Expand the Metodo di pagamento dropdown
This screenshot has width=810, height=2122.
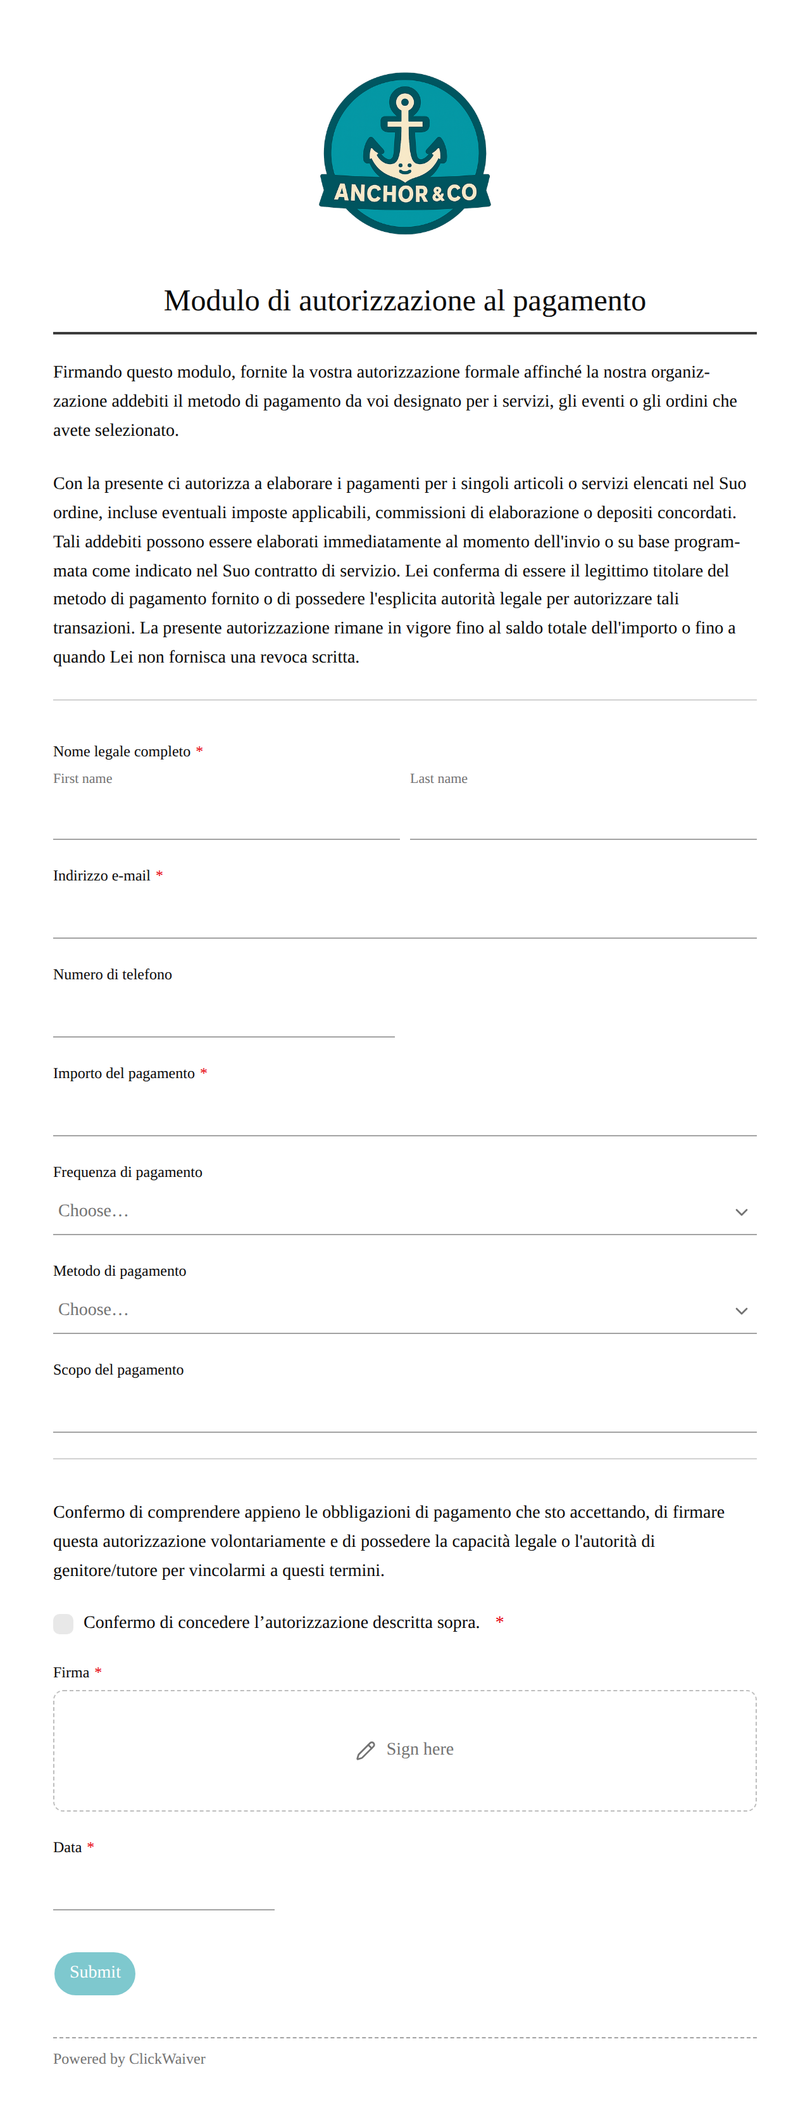[x=405, y=1310]
